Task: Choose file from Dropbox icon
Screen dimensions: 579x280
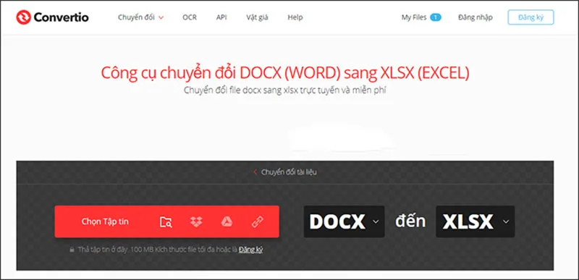Action: point(196,221)
